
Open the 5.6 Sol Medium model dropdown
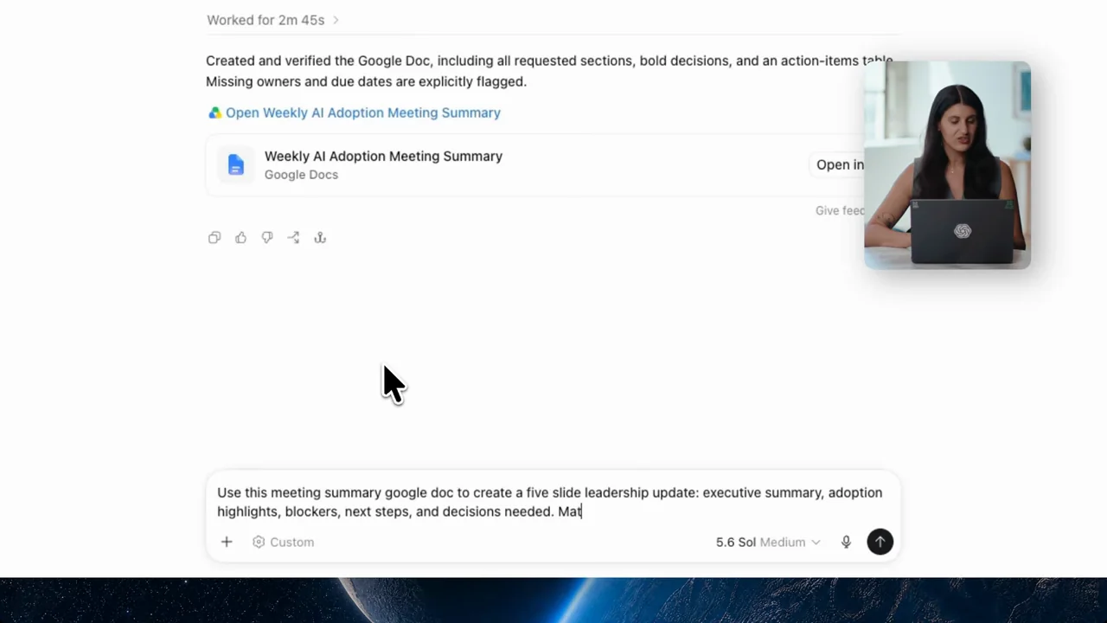(768, 542)
